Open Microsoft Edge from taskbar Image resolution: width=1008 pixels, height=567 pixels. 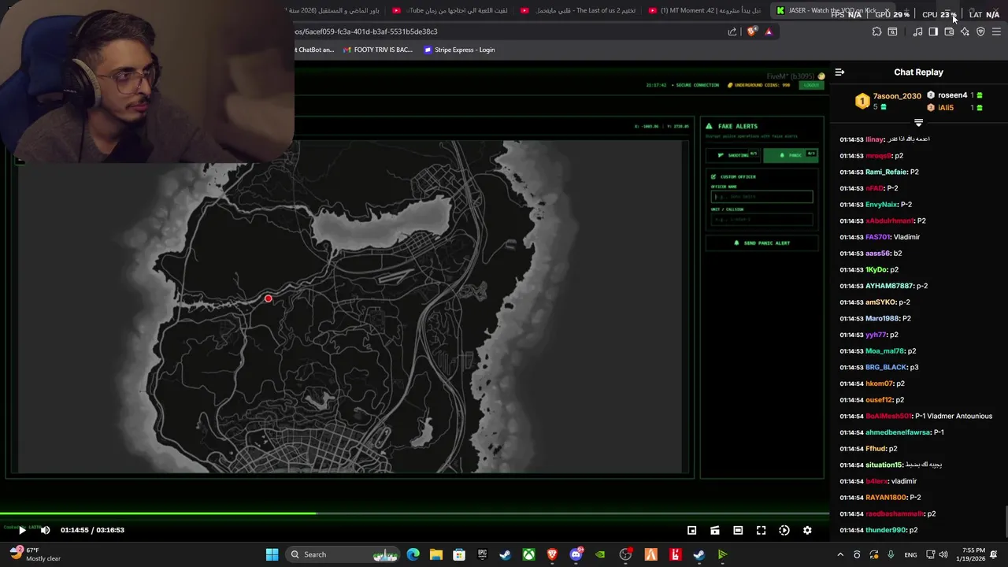point(413,554)
